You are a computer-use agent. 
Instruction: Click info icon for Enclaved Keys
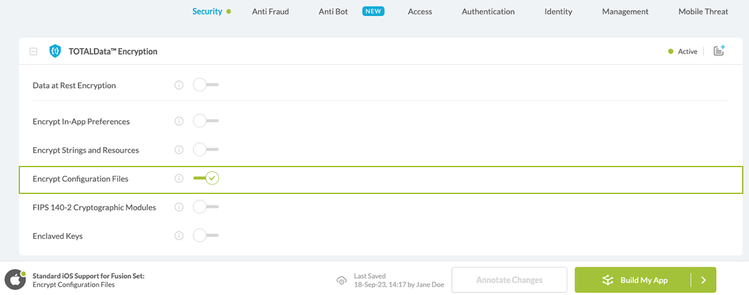pyautogui.click(x=179, y=236)
